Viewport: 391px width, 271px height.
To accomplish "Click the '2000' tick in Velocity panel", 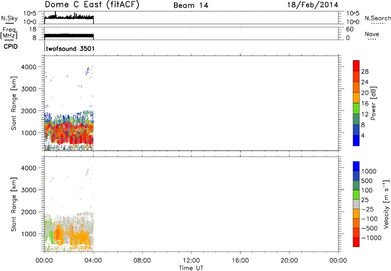I will coord(29,212).
